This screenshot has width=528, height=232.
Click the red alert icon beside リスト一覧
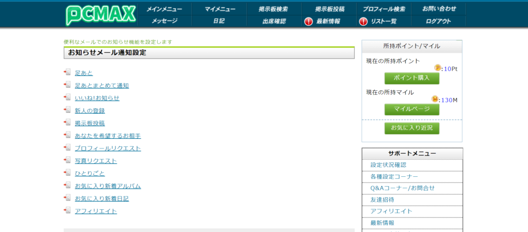point(363,22)
